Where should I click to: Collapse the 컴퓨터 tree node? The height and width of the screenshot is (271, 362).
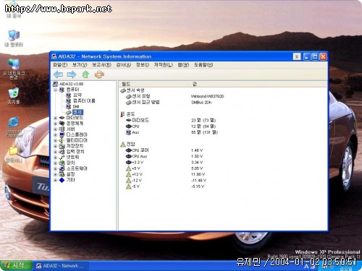pyautogui.click(x=55, y=90)
